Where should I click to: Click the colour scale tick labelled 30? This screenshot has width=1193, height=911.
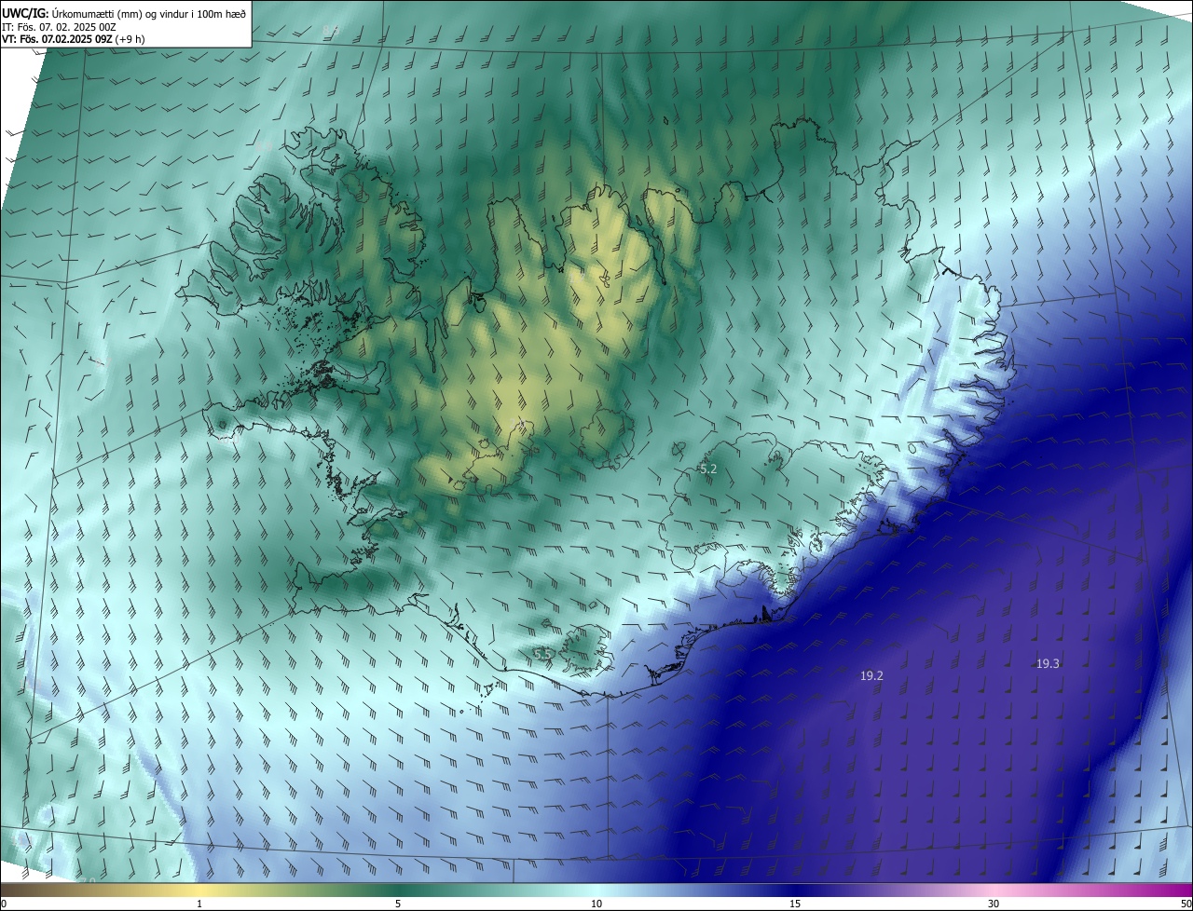pos(994,904)
